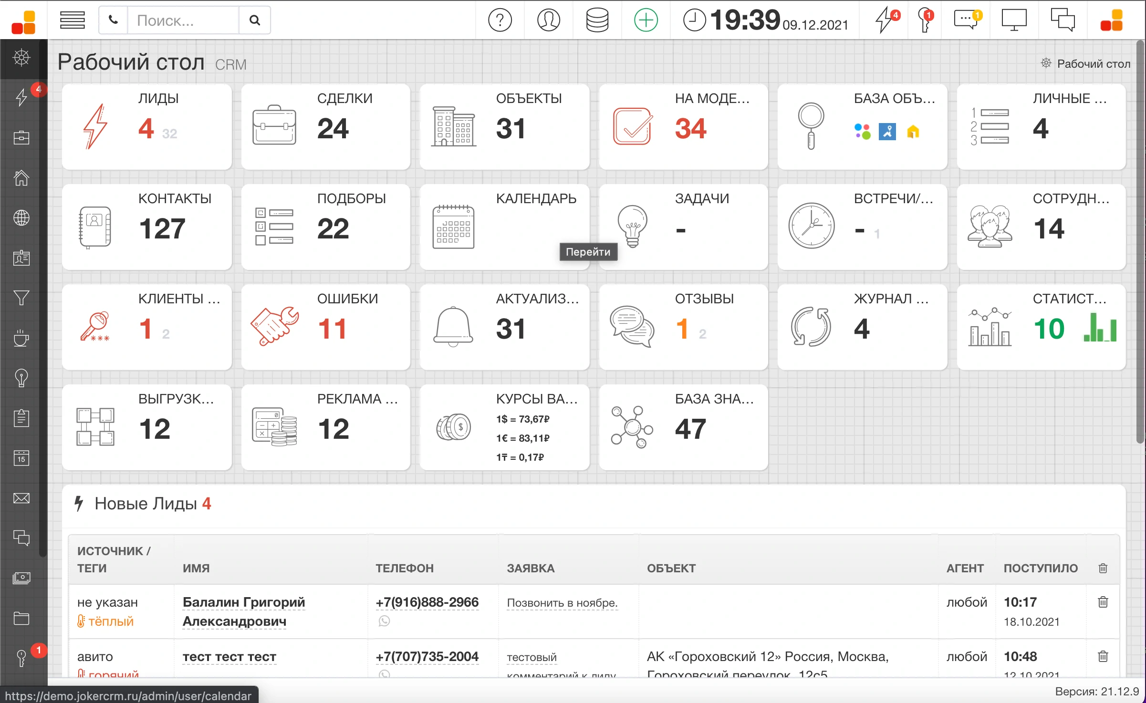Screen dimensions: 1146x703
Task: Click the hamburger menu icon
Action: click(x=72, y=20)
